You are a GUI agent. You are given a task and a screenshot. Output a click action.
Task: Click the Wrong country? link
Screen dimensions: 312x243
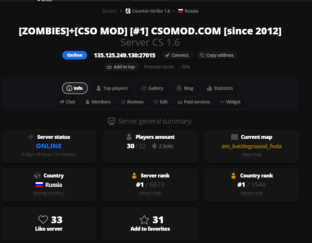click(49, 193)
